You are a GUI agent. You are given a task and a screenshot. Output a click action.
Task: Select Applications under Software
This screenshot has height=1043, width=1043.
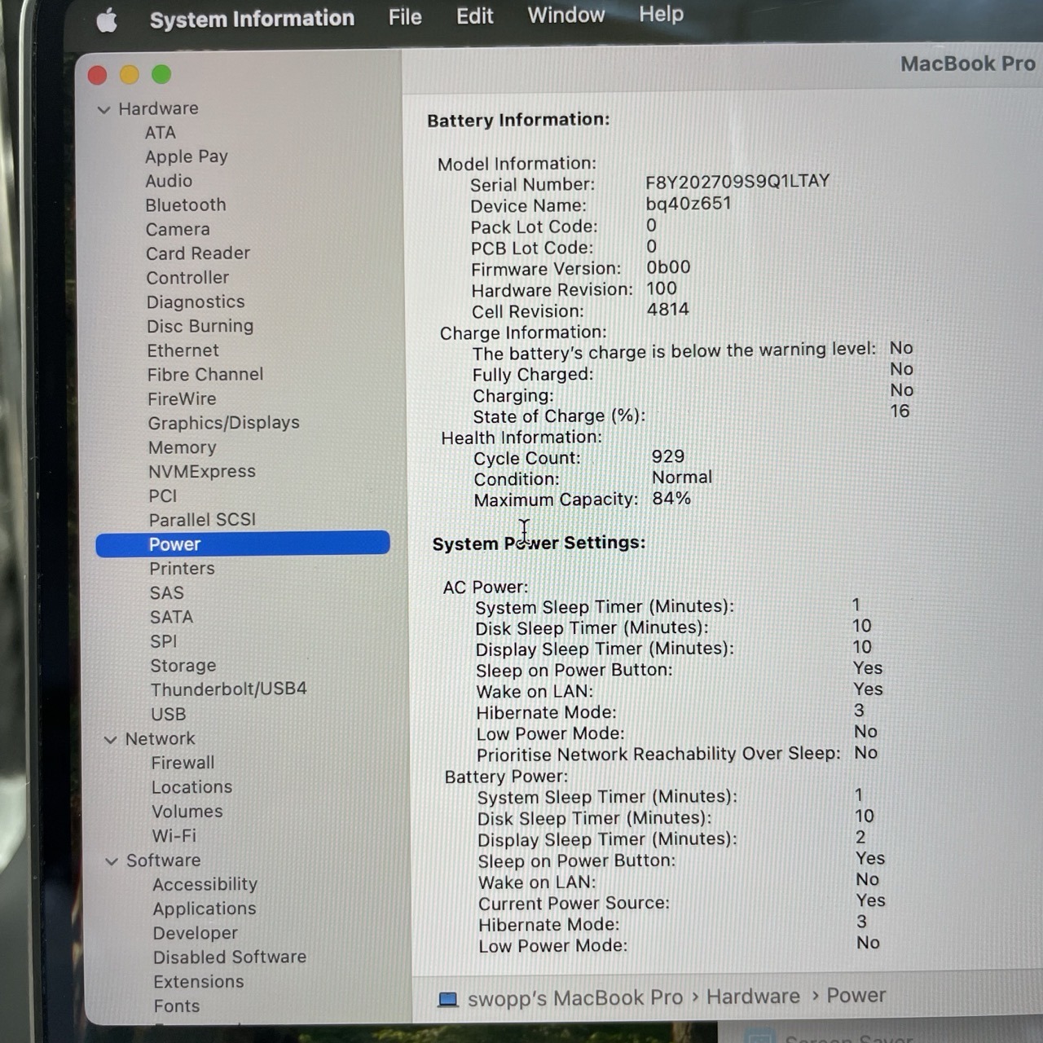pos(205,909)
